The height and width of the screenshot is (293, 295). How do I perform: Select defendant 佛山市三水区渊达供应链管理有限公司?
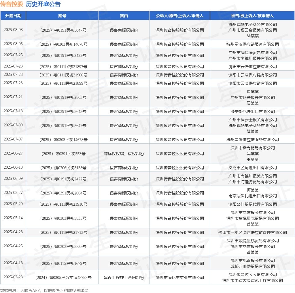252,232
